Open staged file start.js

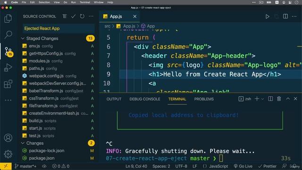[x=58, y=128]
